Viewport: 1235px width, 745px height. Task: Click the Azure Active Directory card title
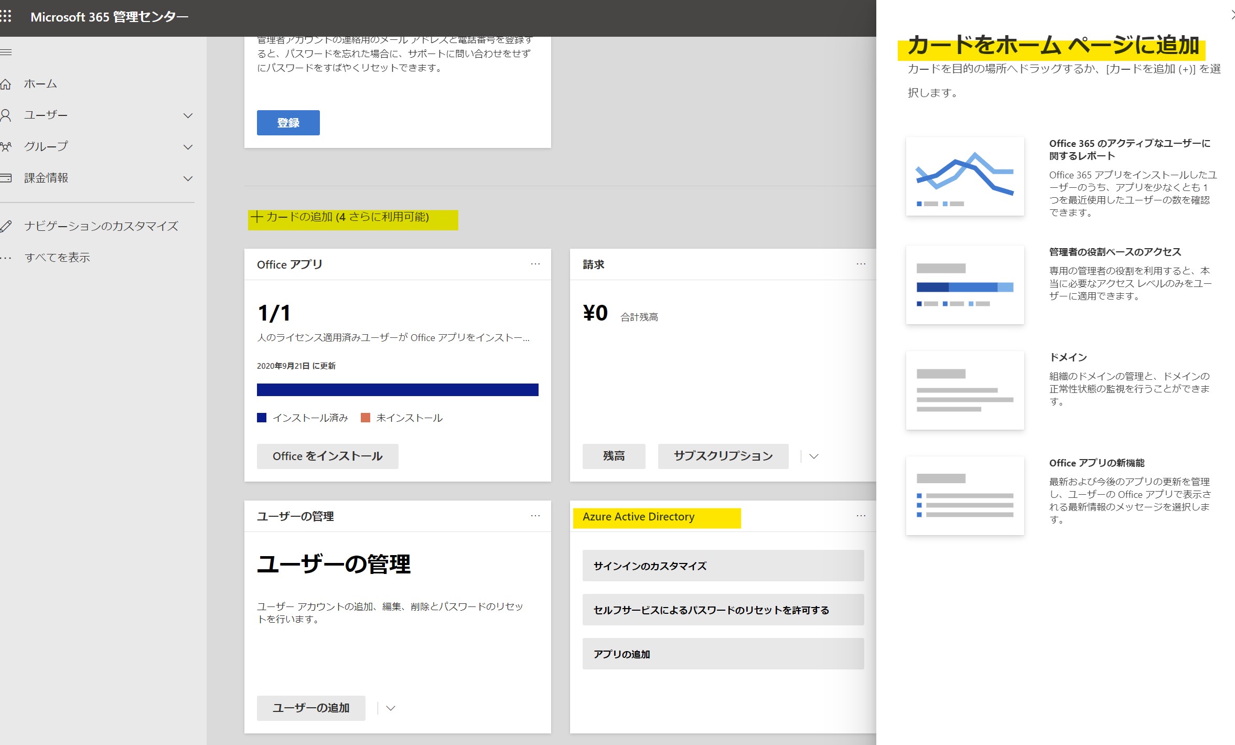638,517
